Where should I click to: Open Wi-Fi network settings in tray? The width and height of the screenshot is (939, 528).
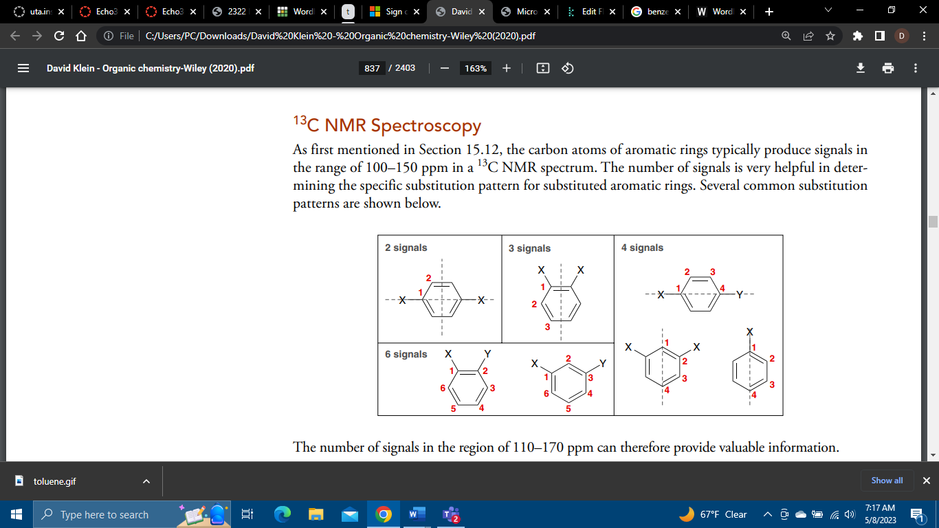[835, 514]
